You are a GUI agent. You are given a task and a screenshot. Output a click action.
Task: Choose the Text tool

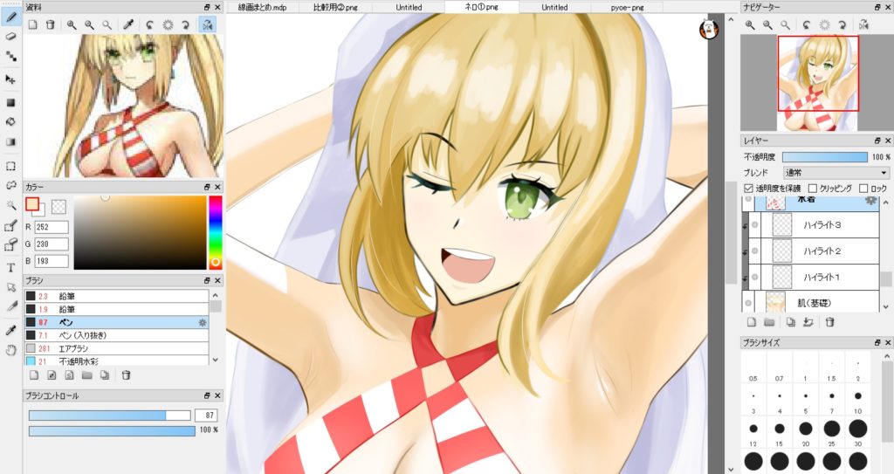[11, 267]
